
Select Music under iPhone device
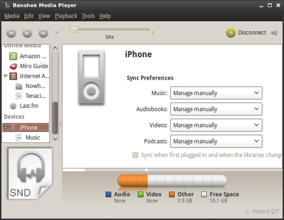click(28, 137)
